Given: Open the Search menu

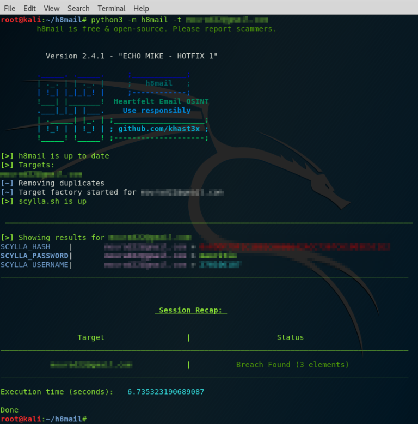Looking at the screenshot, I should point(78,9).
